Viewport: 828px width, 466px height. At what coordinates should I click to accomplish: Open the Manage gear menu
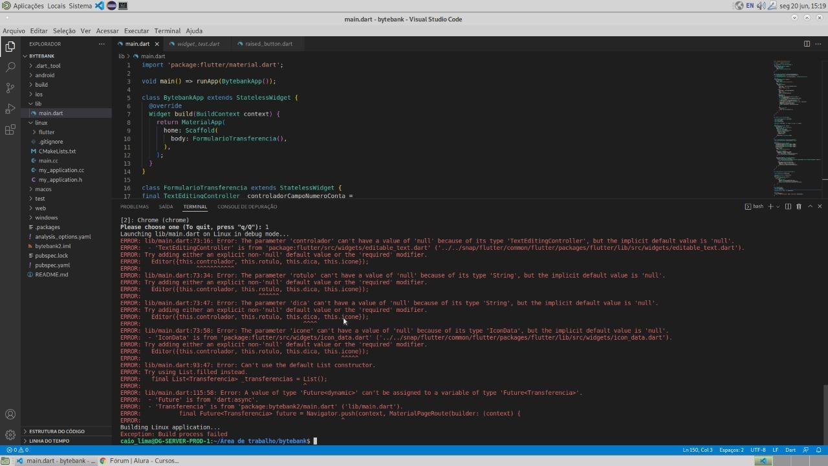coord(10,435)
